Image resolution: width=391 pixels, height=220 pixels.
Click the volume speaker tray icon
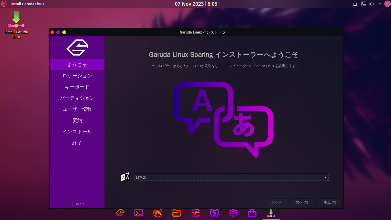coord(372,4)
